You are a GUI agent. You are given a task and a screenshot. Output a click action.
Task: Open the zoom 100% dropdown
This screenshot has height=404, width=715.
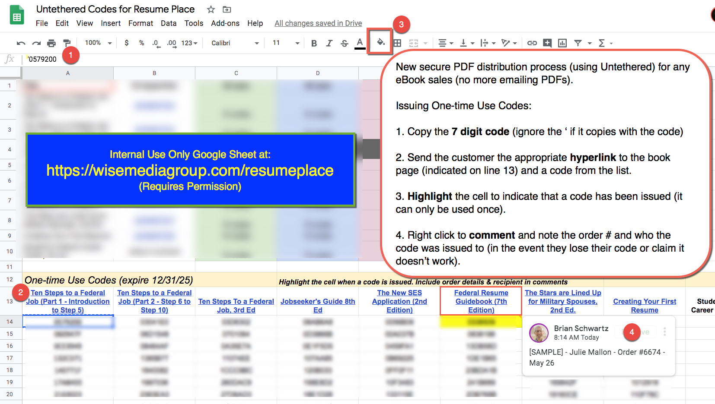pyautogui.click(x=98, y=43)
